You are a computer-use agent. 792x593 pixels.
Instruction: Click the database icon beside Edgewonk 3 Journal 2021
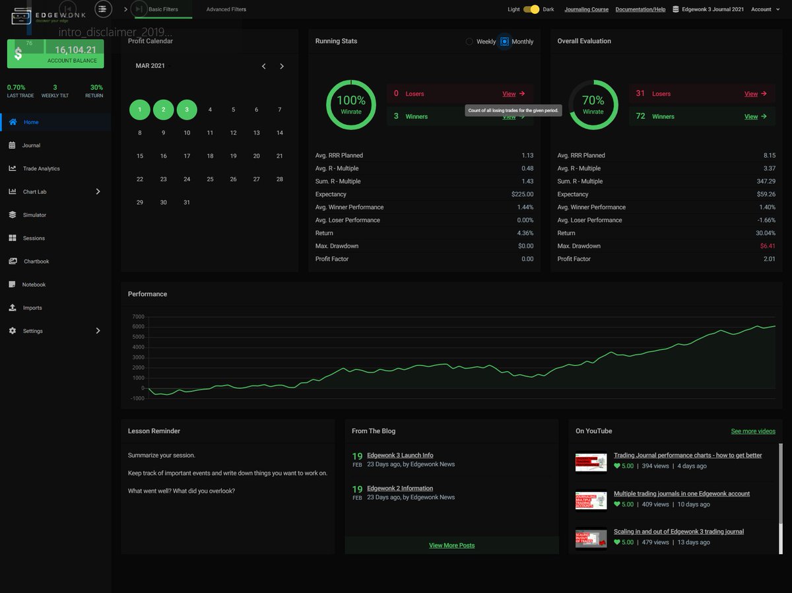click(675, 9)
